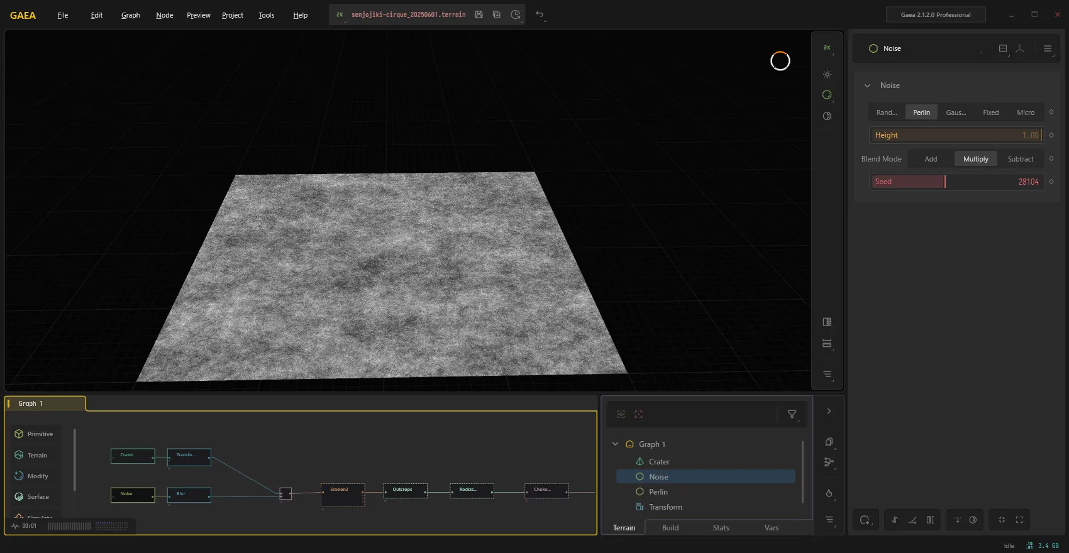The image size is (1069, 553).
Task: Open viewport lighting sun icon
Action: 827,74
